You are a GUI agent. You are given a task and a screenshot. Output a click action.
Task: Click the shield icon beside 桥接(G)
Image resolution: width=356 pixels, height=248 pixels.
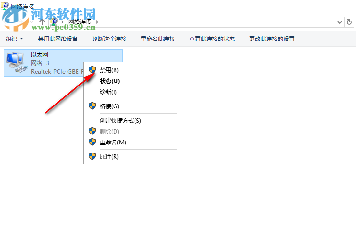tap(92, 106)
